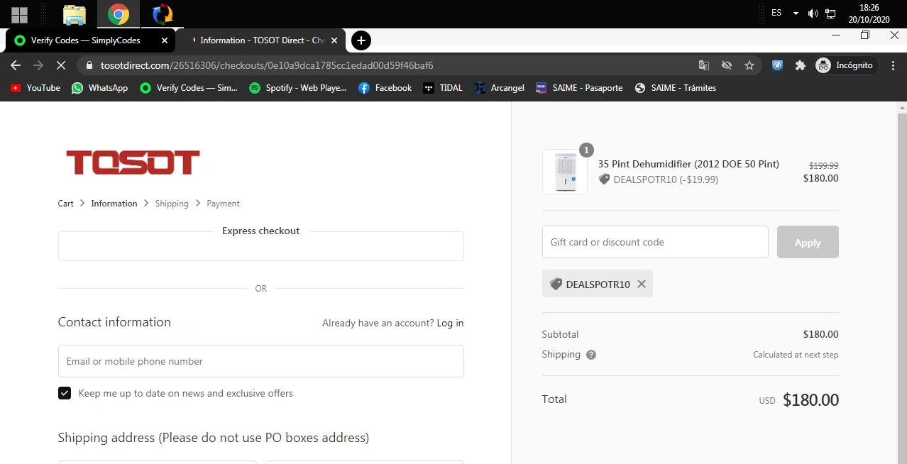The width and height of the screenshot is (907, 464).
Task: Click the page vertical scrollbar
Action: 901,289
